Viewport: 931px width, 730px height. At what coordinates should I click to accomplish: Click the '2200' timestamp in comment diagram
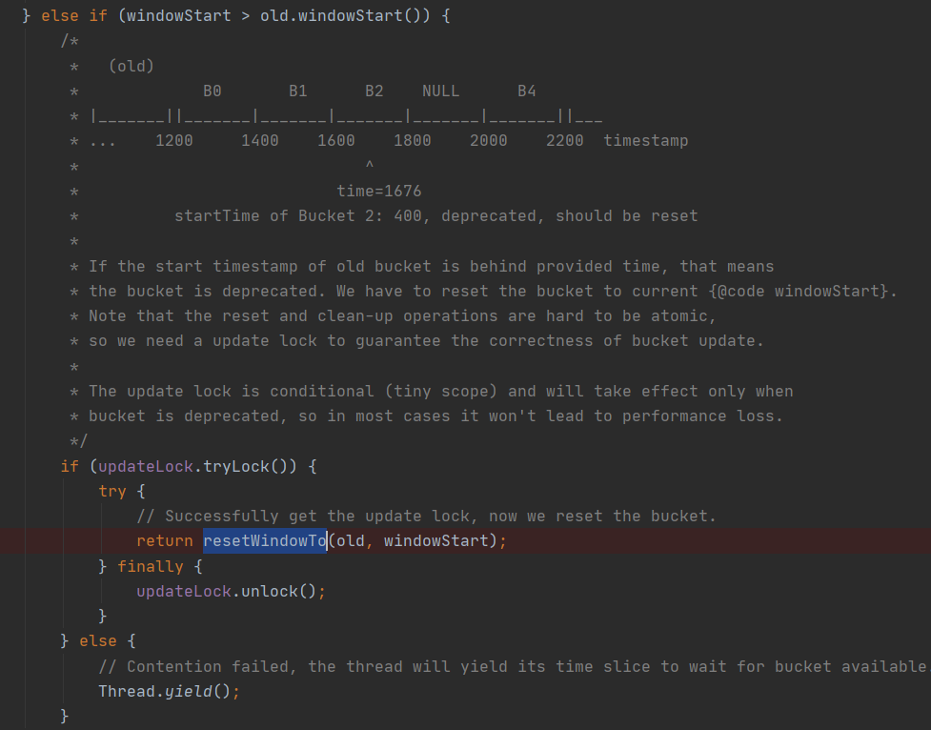565,141
